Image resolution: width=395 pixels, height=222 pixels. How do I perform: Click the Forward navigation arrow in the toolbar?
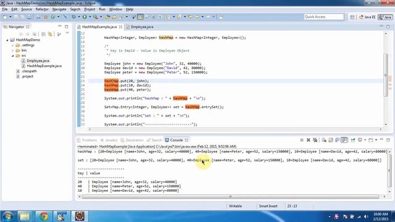(x=208, y=17)
